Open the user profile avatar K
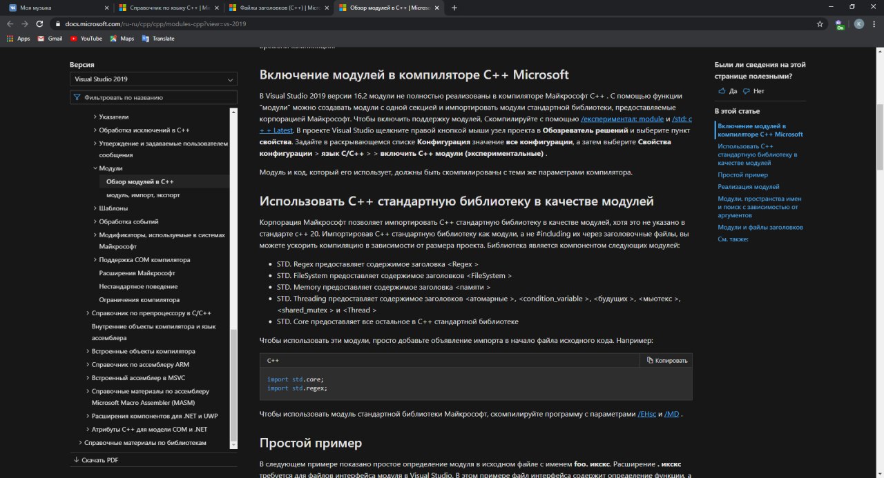This screenshot has height=478, width=884. click(858, 23)
